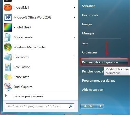Open the Pense-bête sticky notes icon
Viewport: 130px width, 115px height.
(8, 77)
